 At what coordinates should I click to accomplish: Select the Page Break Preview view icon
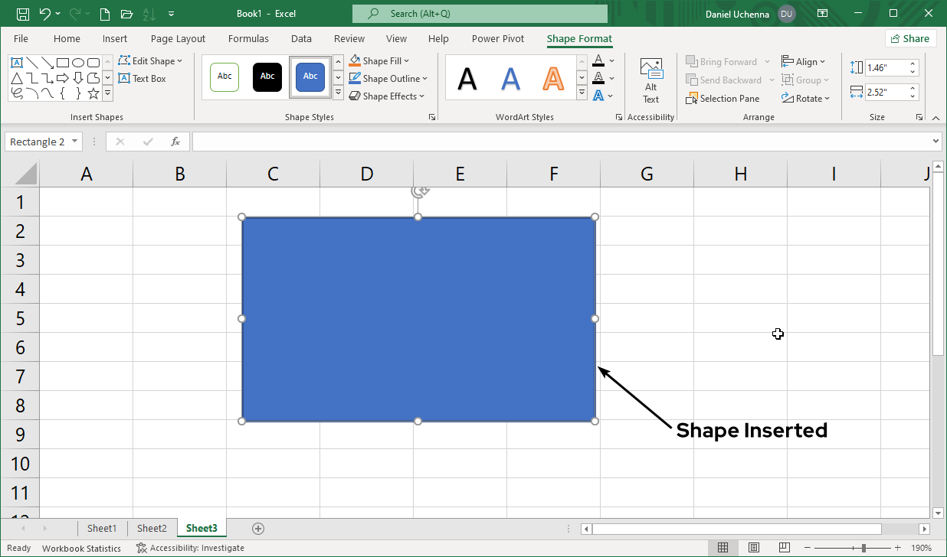click(784, 548)
